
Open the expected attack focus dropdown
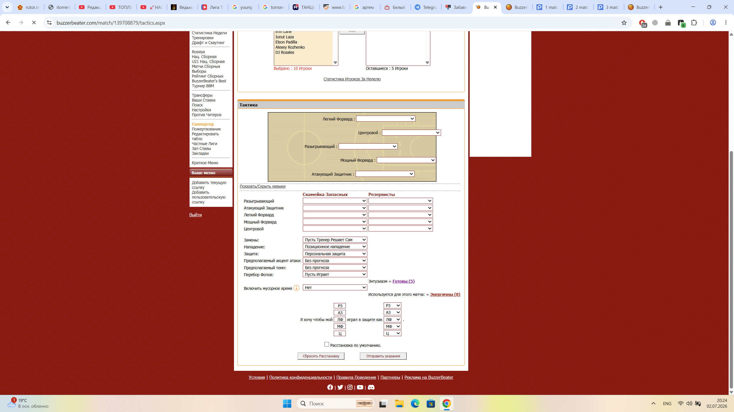coord(335,261)
